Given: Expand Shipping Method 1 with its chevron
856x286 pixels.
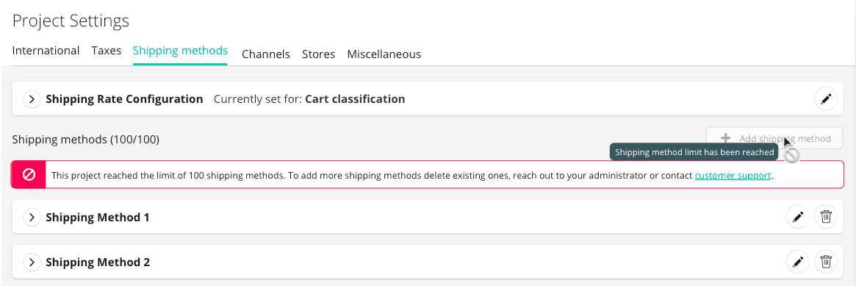Looking at the screenshot, I should point(32,217).
